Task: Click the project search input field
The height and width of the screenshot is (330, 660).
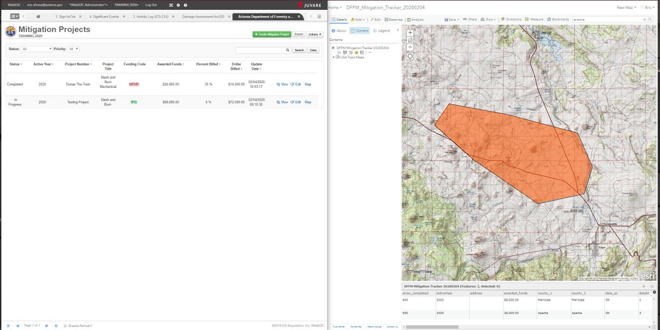Action: (263, 50)
